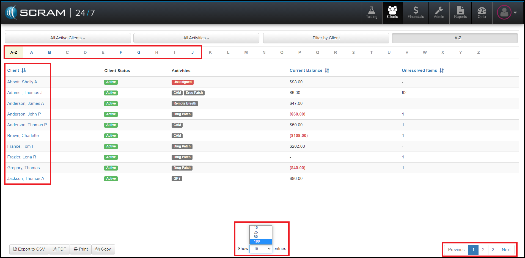Click the user profile avatar
Viewport: 525px width, 258px height.
coord(504,12)
